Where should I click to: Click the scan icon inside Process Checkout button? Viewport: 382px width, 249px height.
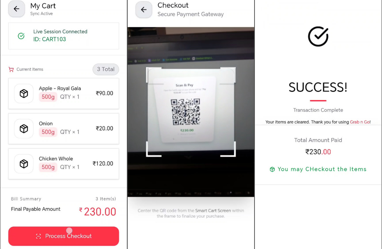pyautogui.click(x=38, y=236)
